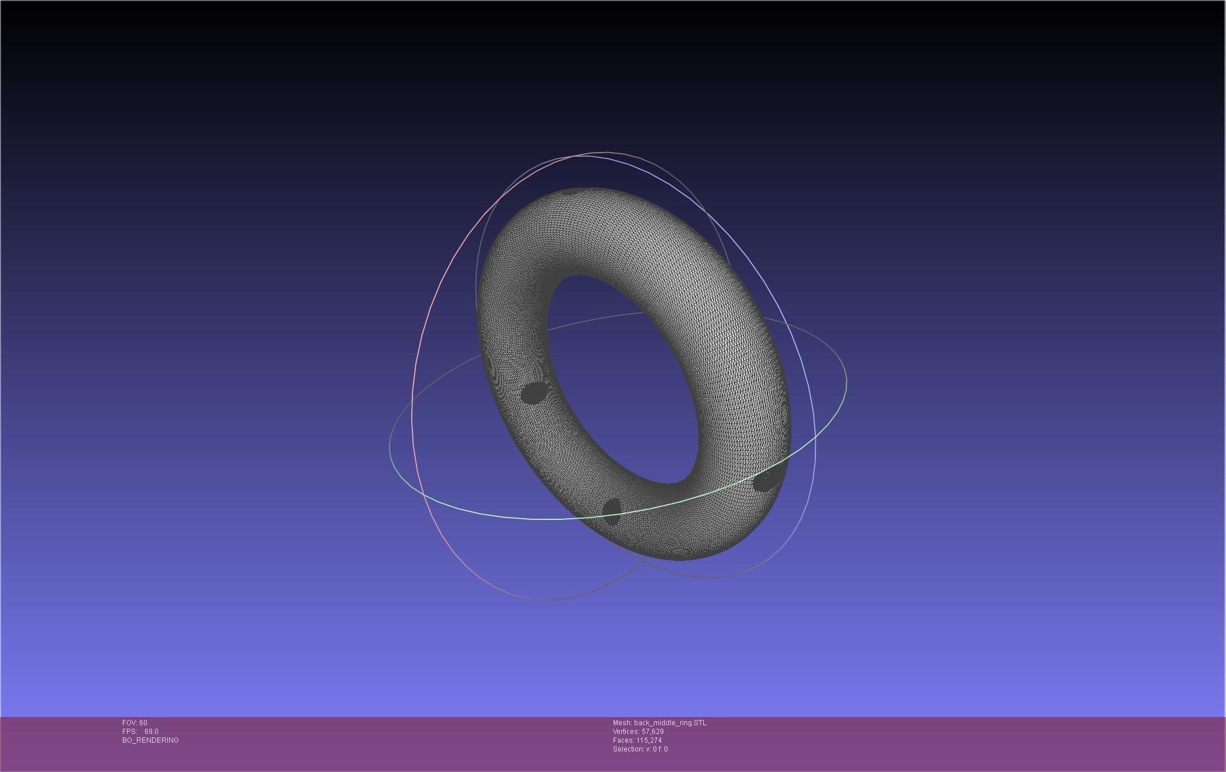
Task: Click the FOV: 60 readout
Action: [x=135, y=723]
